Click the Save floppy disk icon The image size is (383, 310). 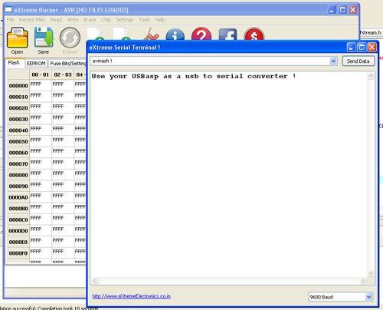[x=44, y=38]
